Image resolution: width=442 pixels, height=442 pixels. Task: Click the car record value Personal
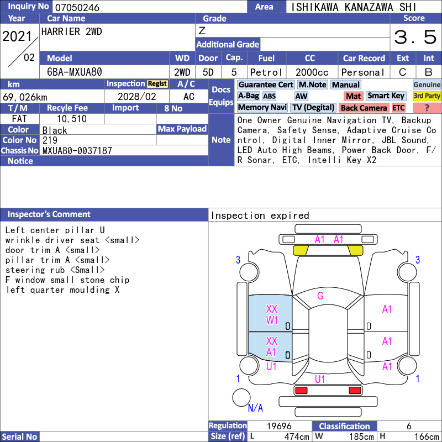[x=363, y=72]
